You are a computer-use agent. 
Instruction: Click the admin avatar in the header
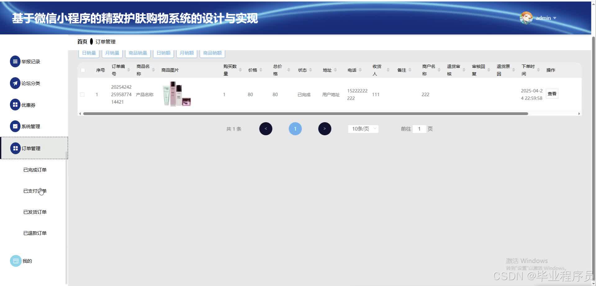(527, 18)
